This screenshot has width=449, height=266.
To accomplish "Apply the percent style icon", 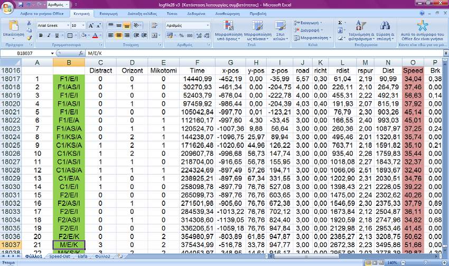I will pyautogui.click(x=182, y=35).
